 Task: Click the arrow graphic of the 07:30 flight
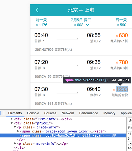click(x=68, y=93)
